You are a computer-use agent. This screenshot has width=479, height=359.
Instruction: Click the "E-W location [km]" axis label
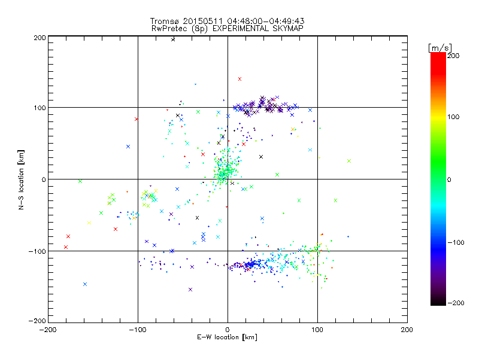[x=227, y=337]
